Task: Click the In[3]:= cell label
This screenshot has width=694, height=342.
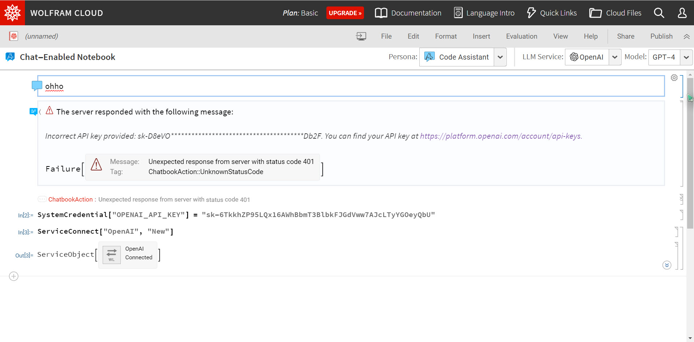Action: click(25, 232)
